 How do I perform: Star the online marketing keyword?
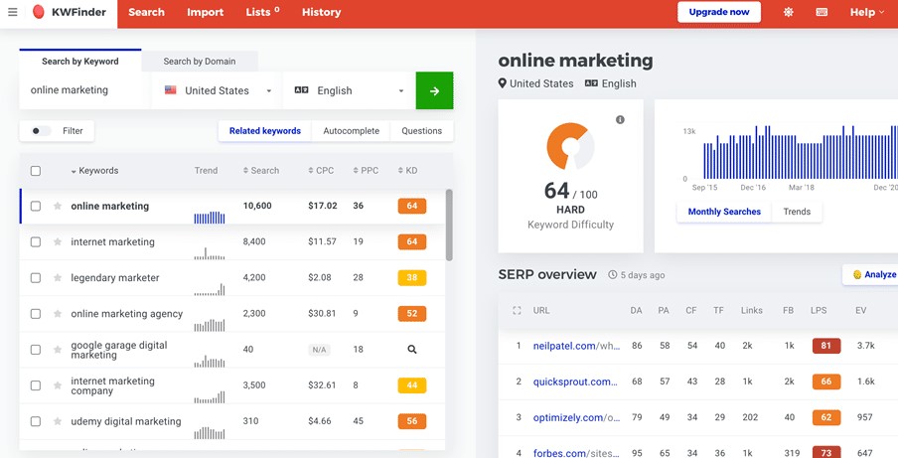pyautogui.click(x=58, y=206)
